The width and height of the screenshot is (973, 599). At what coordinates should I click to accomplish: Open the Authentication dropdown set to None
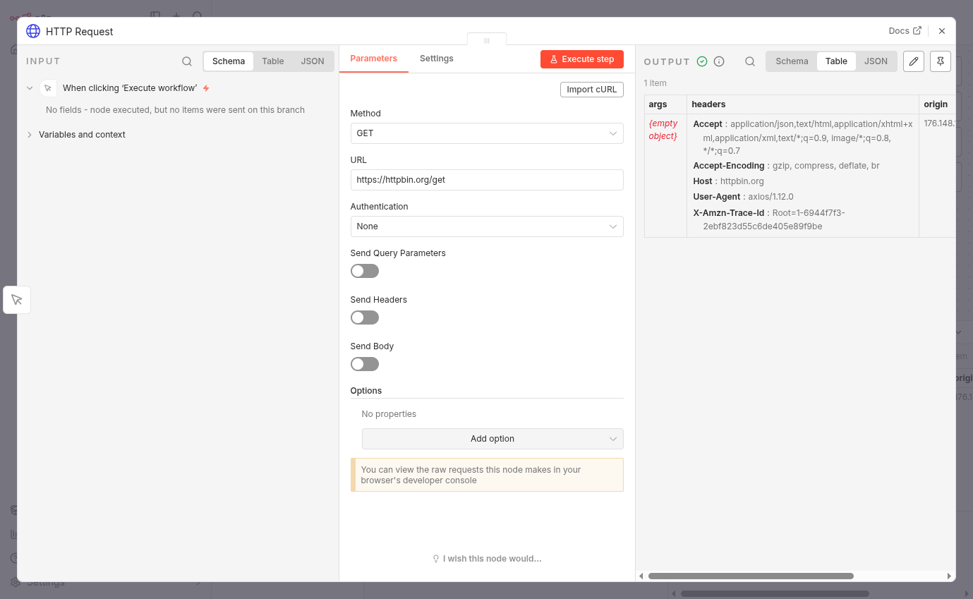click(487, 226)
